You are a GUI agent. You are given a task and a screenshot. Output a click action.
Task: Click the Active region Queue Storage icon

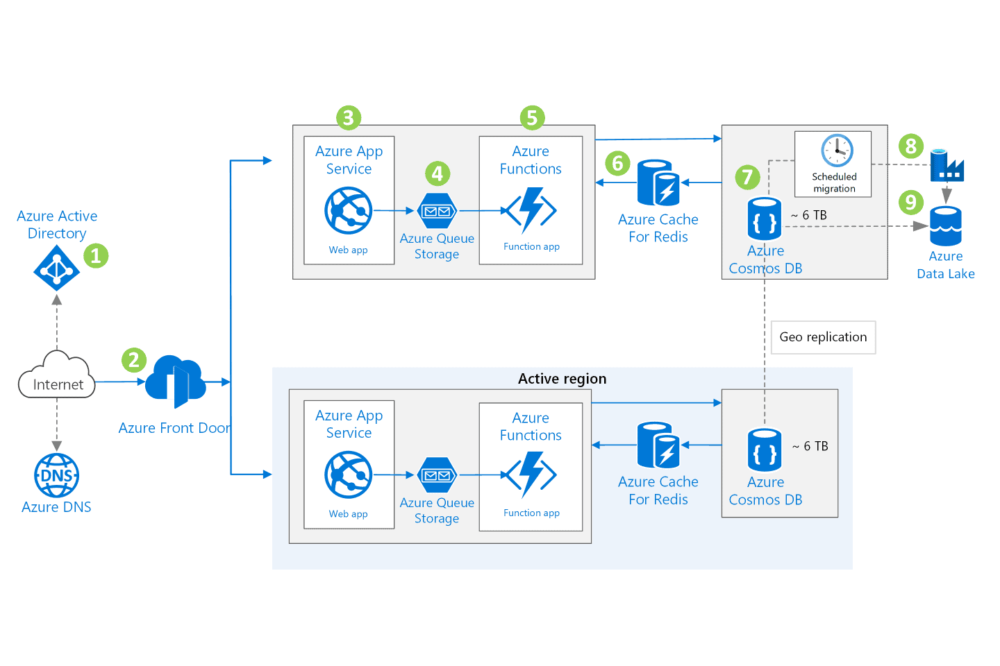(x=437, y=475)
